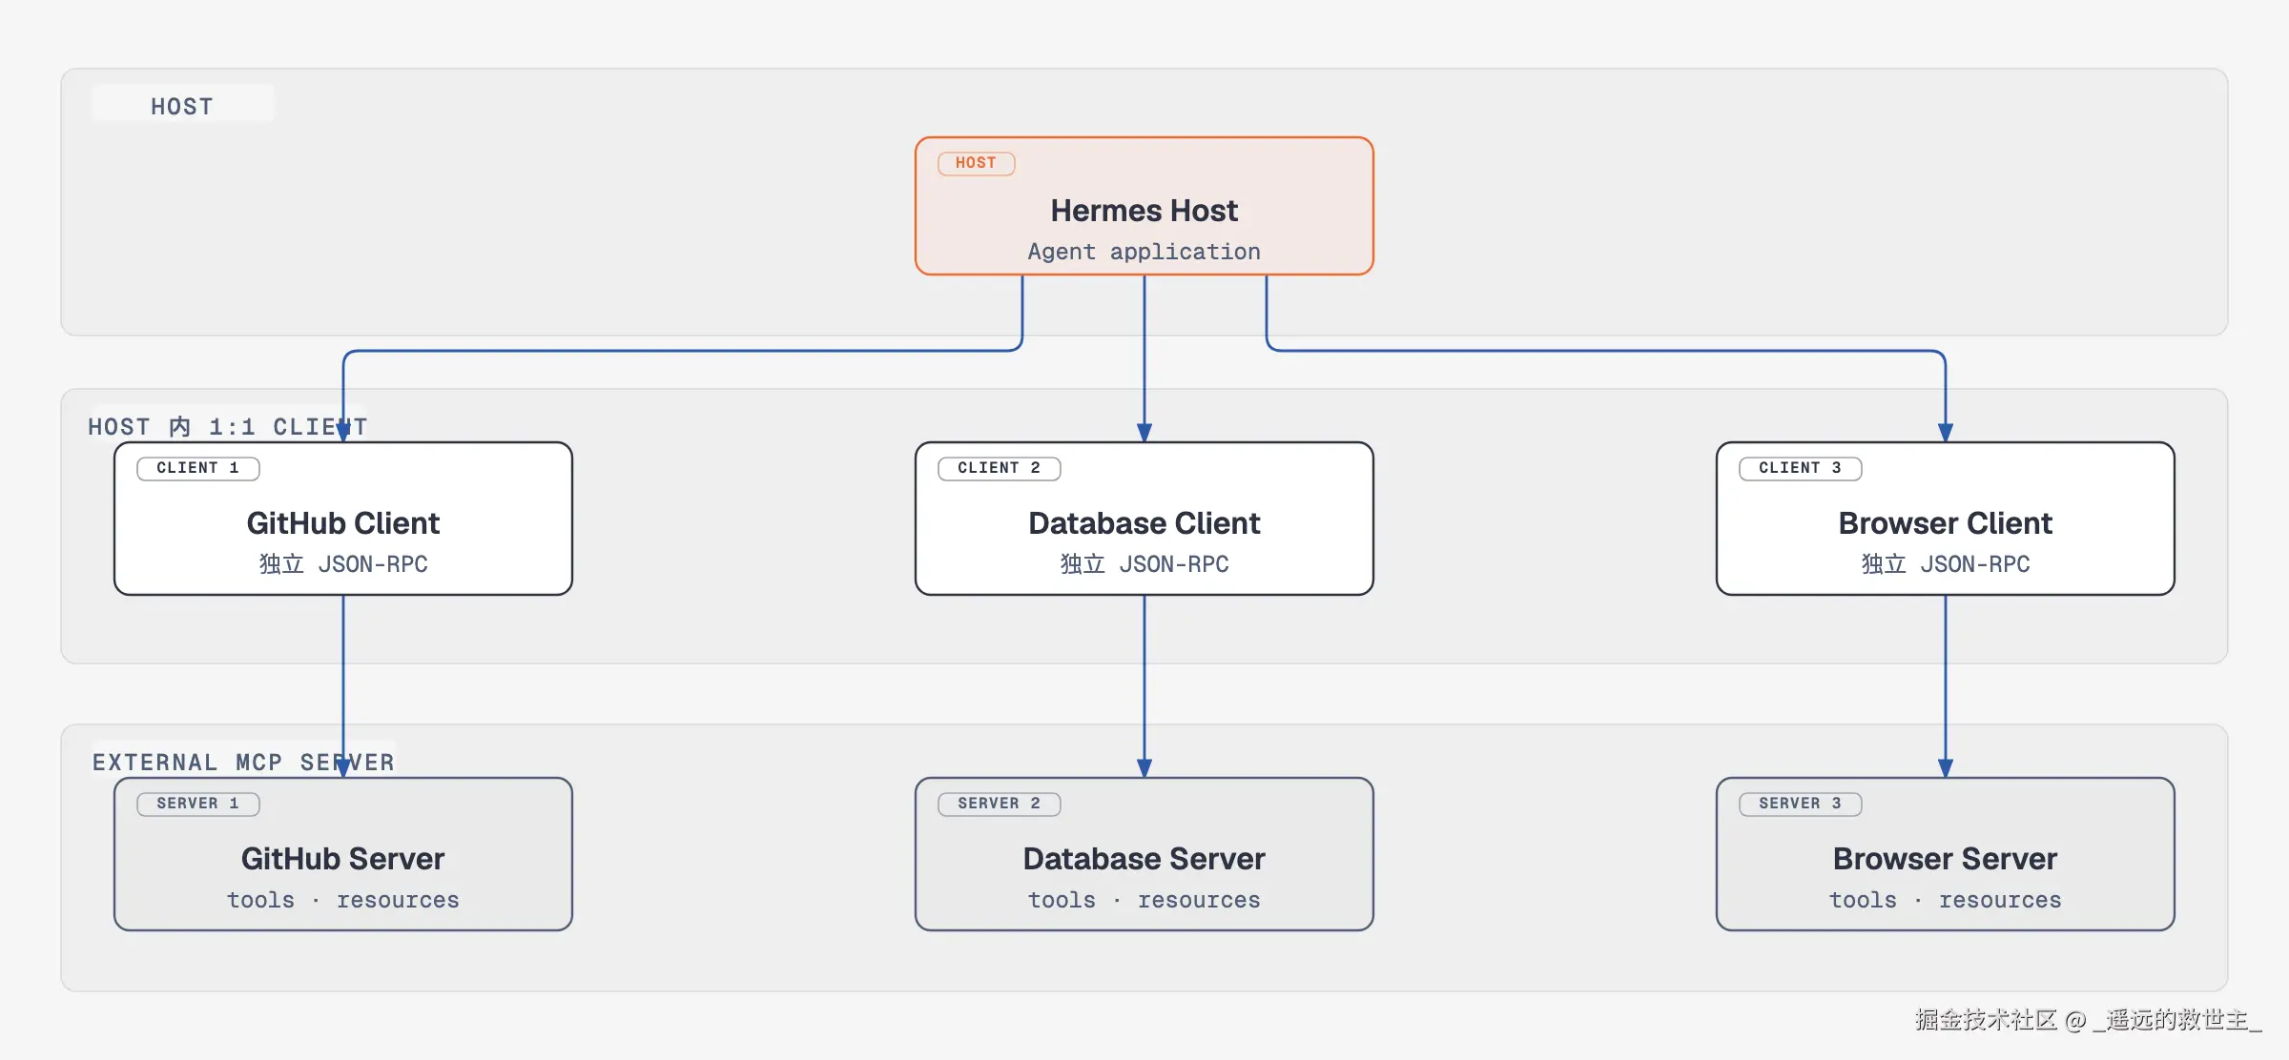
Task: Select the "Hermes Host" title
Action: coord(1144,211)
